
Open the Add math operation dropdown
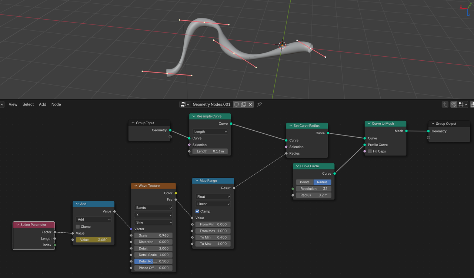[94, 220]
